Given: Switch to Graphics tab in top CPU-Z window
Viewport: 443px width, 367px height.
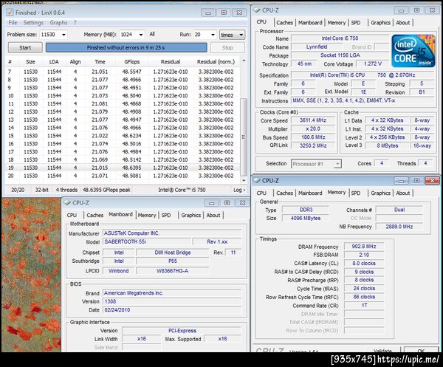Looking at the screenshot, I should (380, 23).
